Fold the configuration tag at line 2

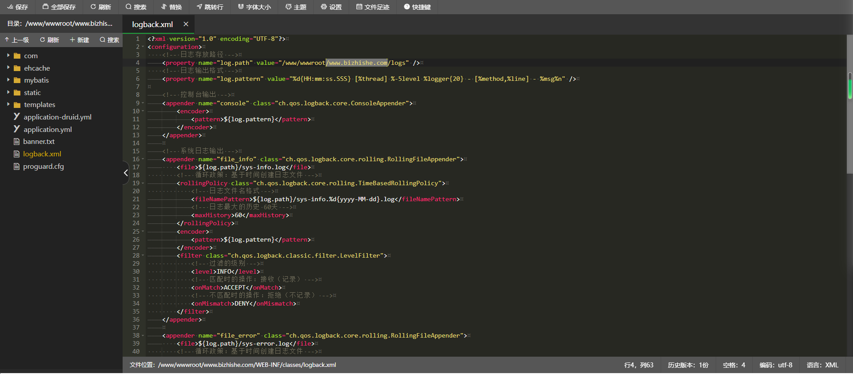143,47
